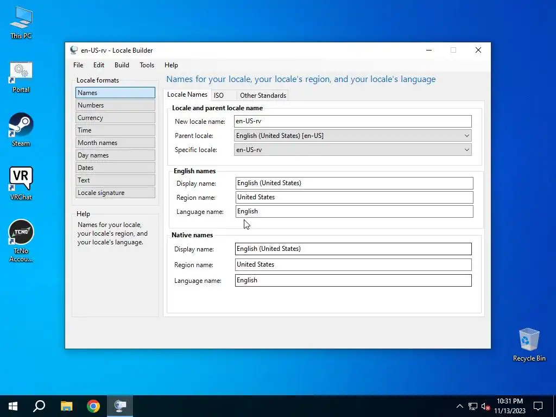
Task: Open the Locale signature section
Action: click(x=115, y=193)
